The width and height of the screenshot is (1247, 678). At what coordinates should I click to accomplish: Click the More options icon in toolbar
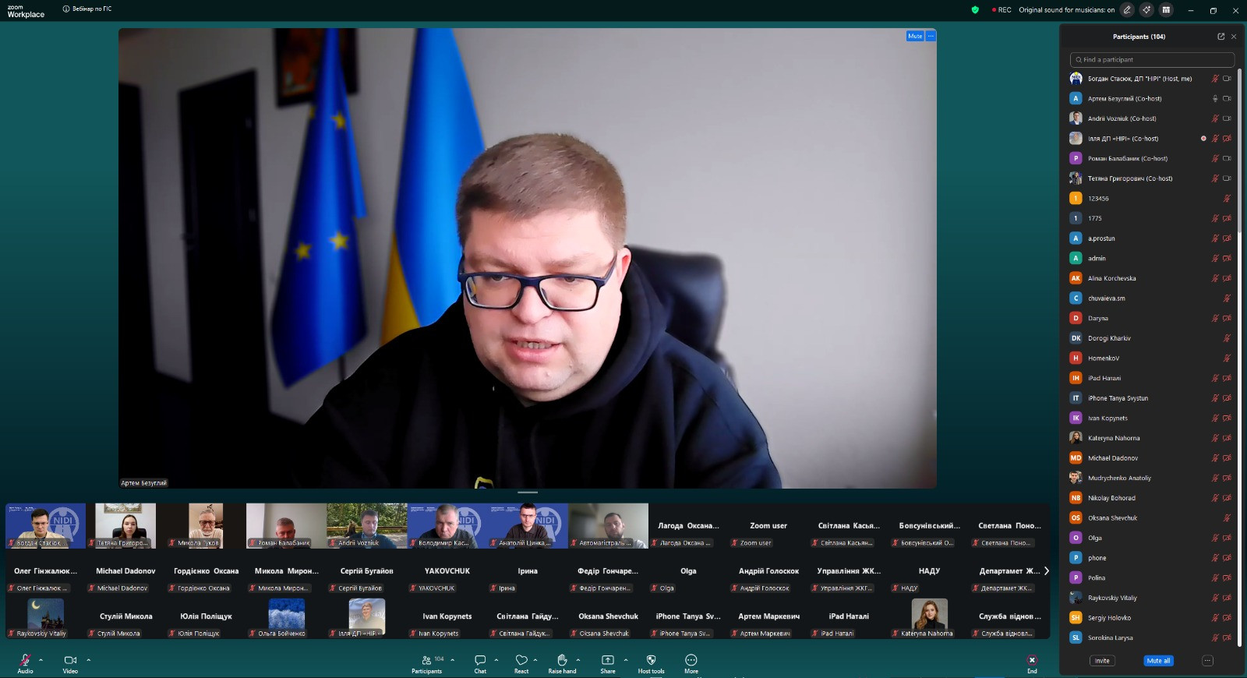tap(691, 660)
